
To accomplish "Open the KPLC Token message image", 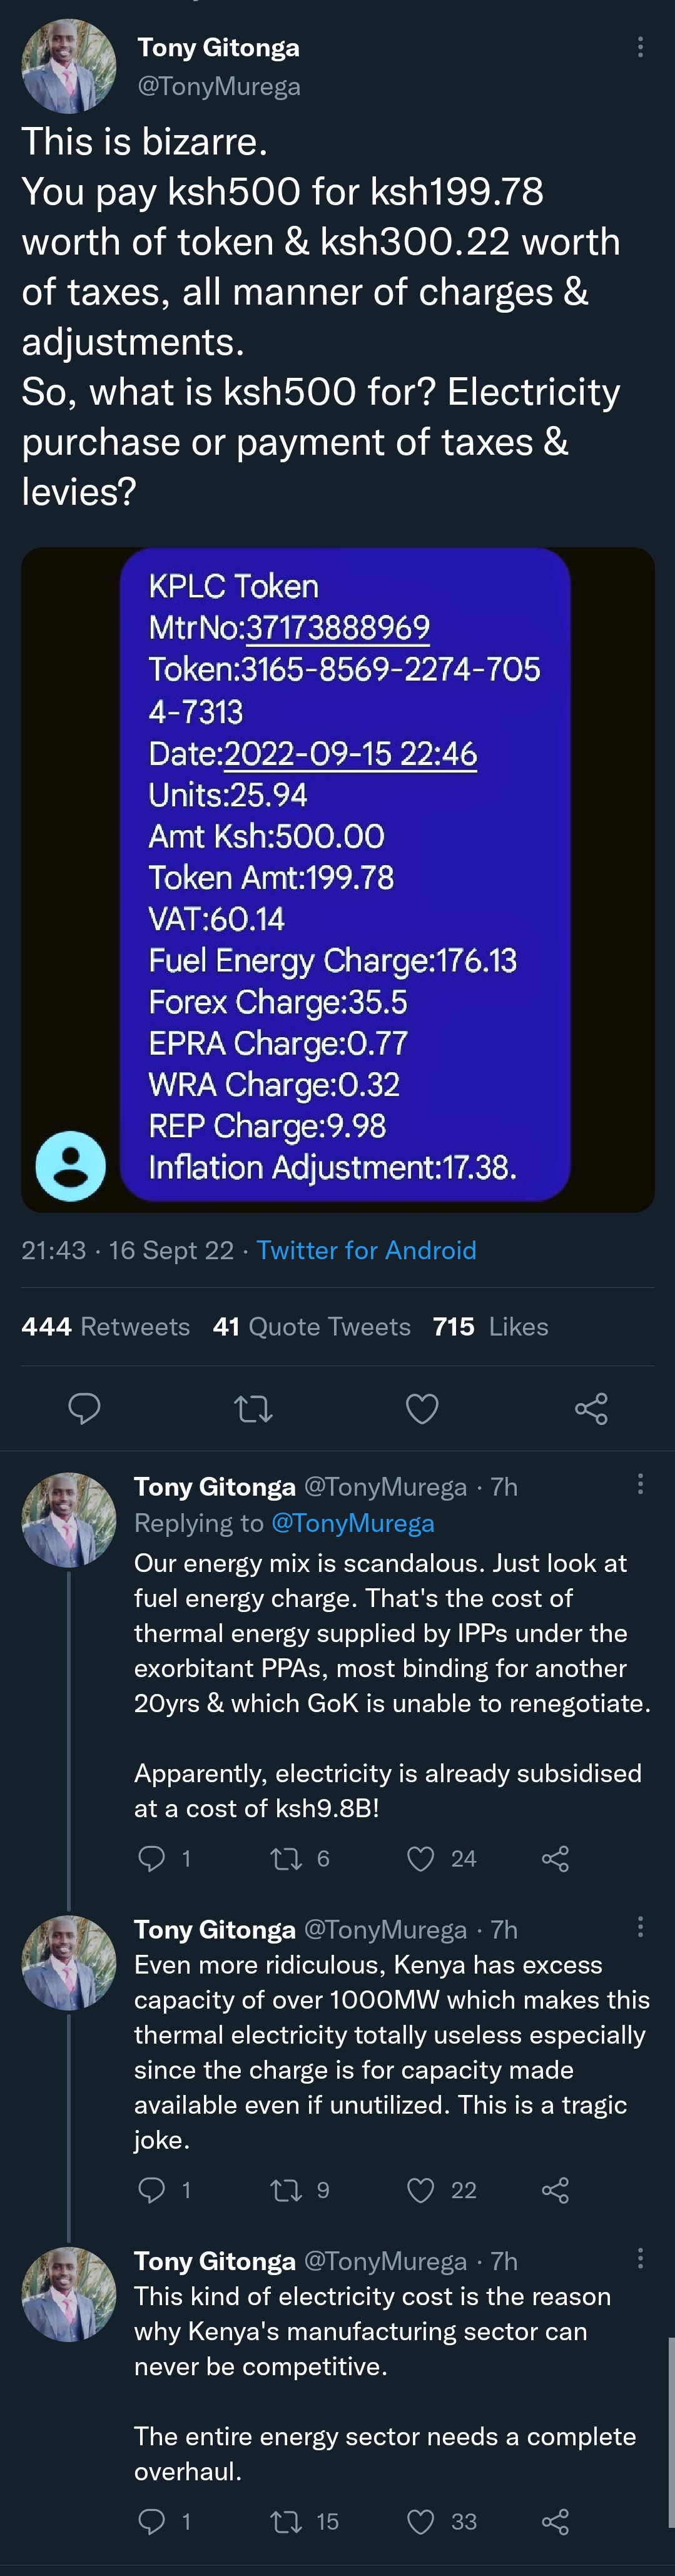I will tap(338, 879).
